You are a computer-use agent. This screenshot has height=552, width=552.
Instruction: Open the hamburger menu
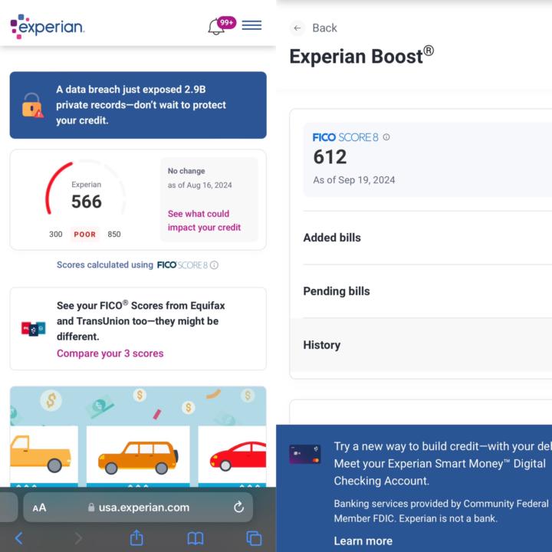tap(251, 25)
